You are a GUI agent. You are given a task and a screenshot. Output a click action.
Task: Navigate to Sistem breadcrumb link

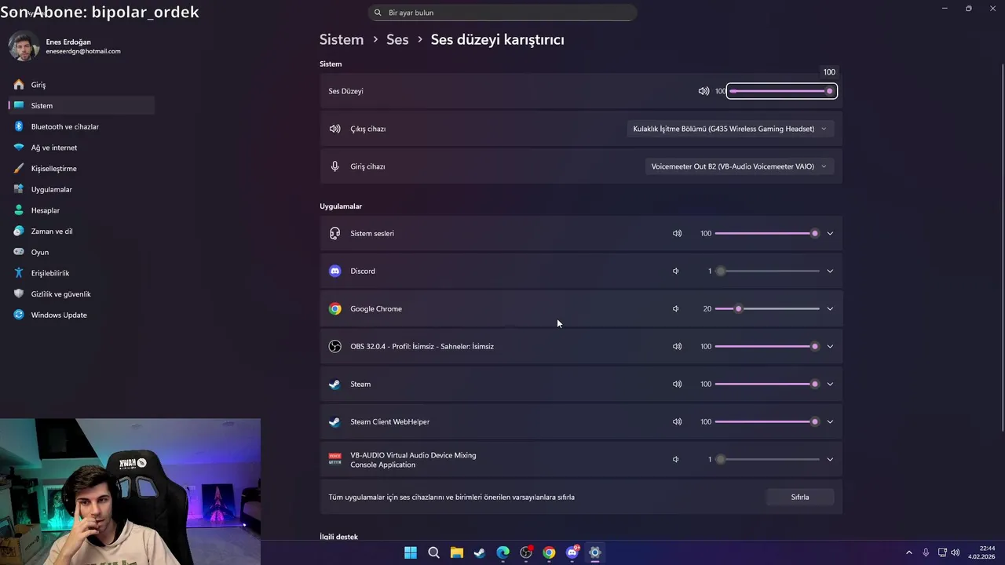coord(342,39)
